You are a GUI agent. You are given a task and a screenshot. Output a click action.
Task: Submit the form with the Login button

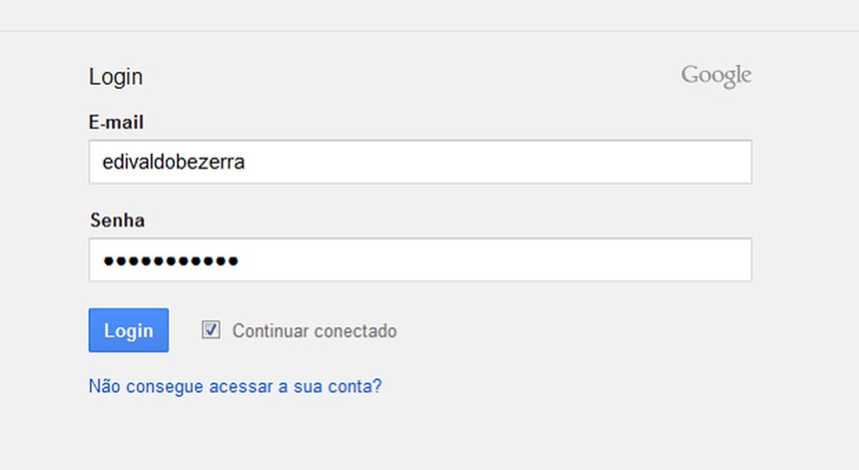(128, 330)
